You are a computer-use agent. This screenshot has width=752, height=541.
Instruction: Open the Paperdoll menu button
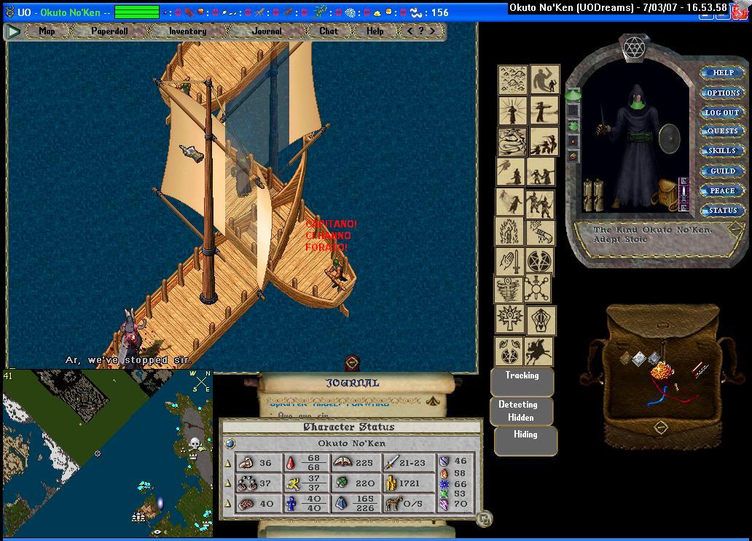(x=109, y=31)
